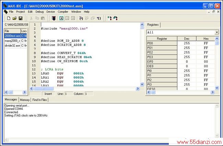Open the Debug menu
Image resolution: width=223 pixels, height=146 pixels.
click(x=39, y=12)
